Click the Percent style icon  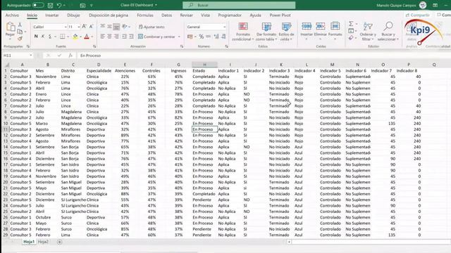click(x=202, y=37)
